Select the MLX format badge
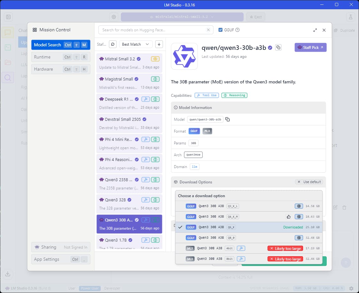359x293 pixels. click(x=207, y=131)
